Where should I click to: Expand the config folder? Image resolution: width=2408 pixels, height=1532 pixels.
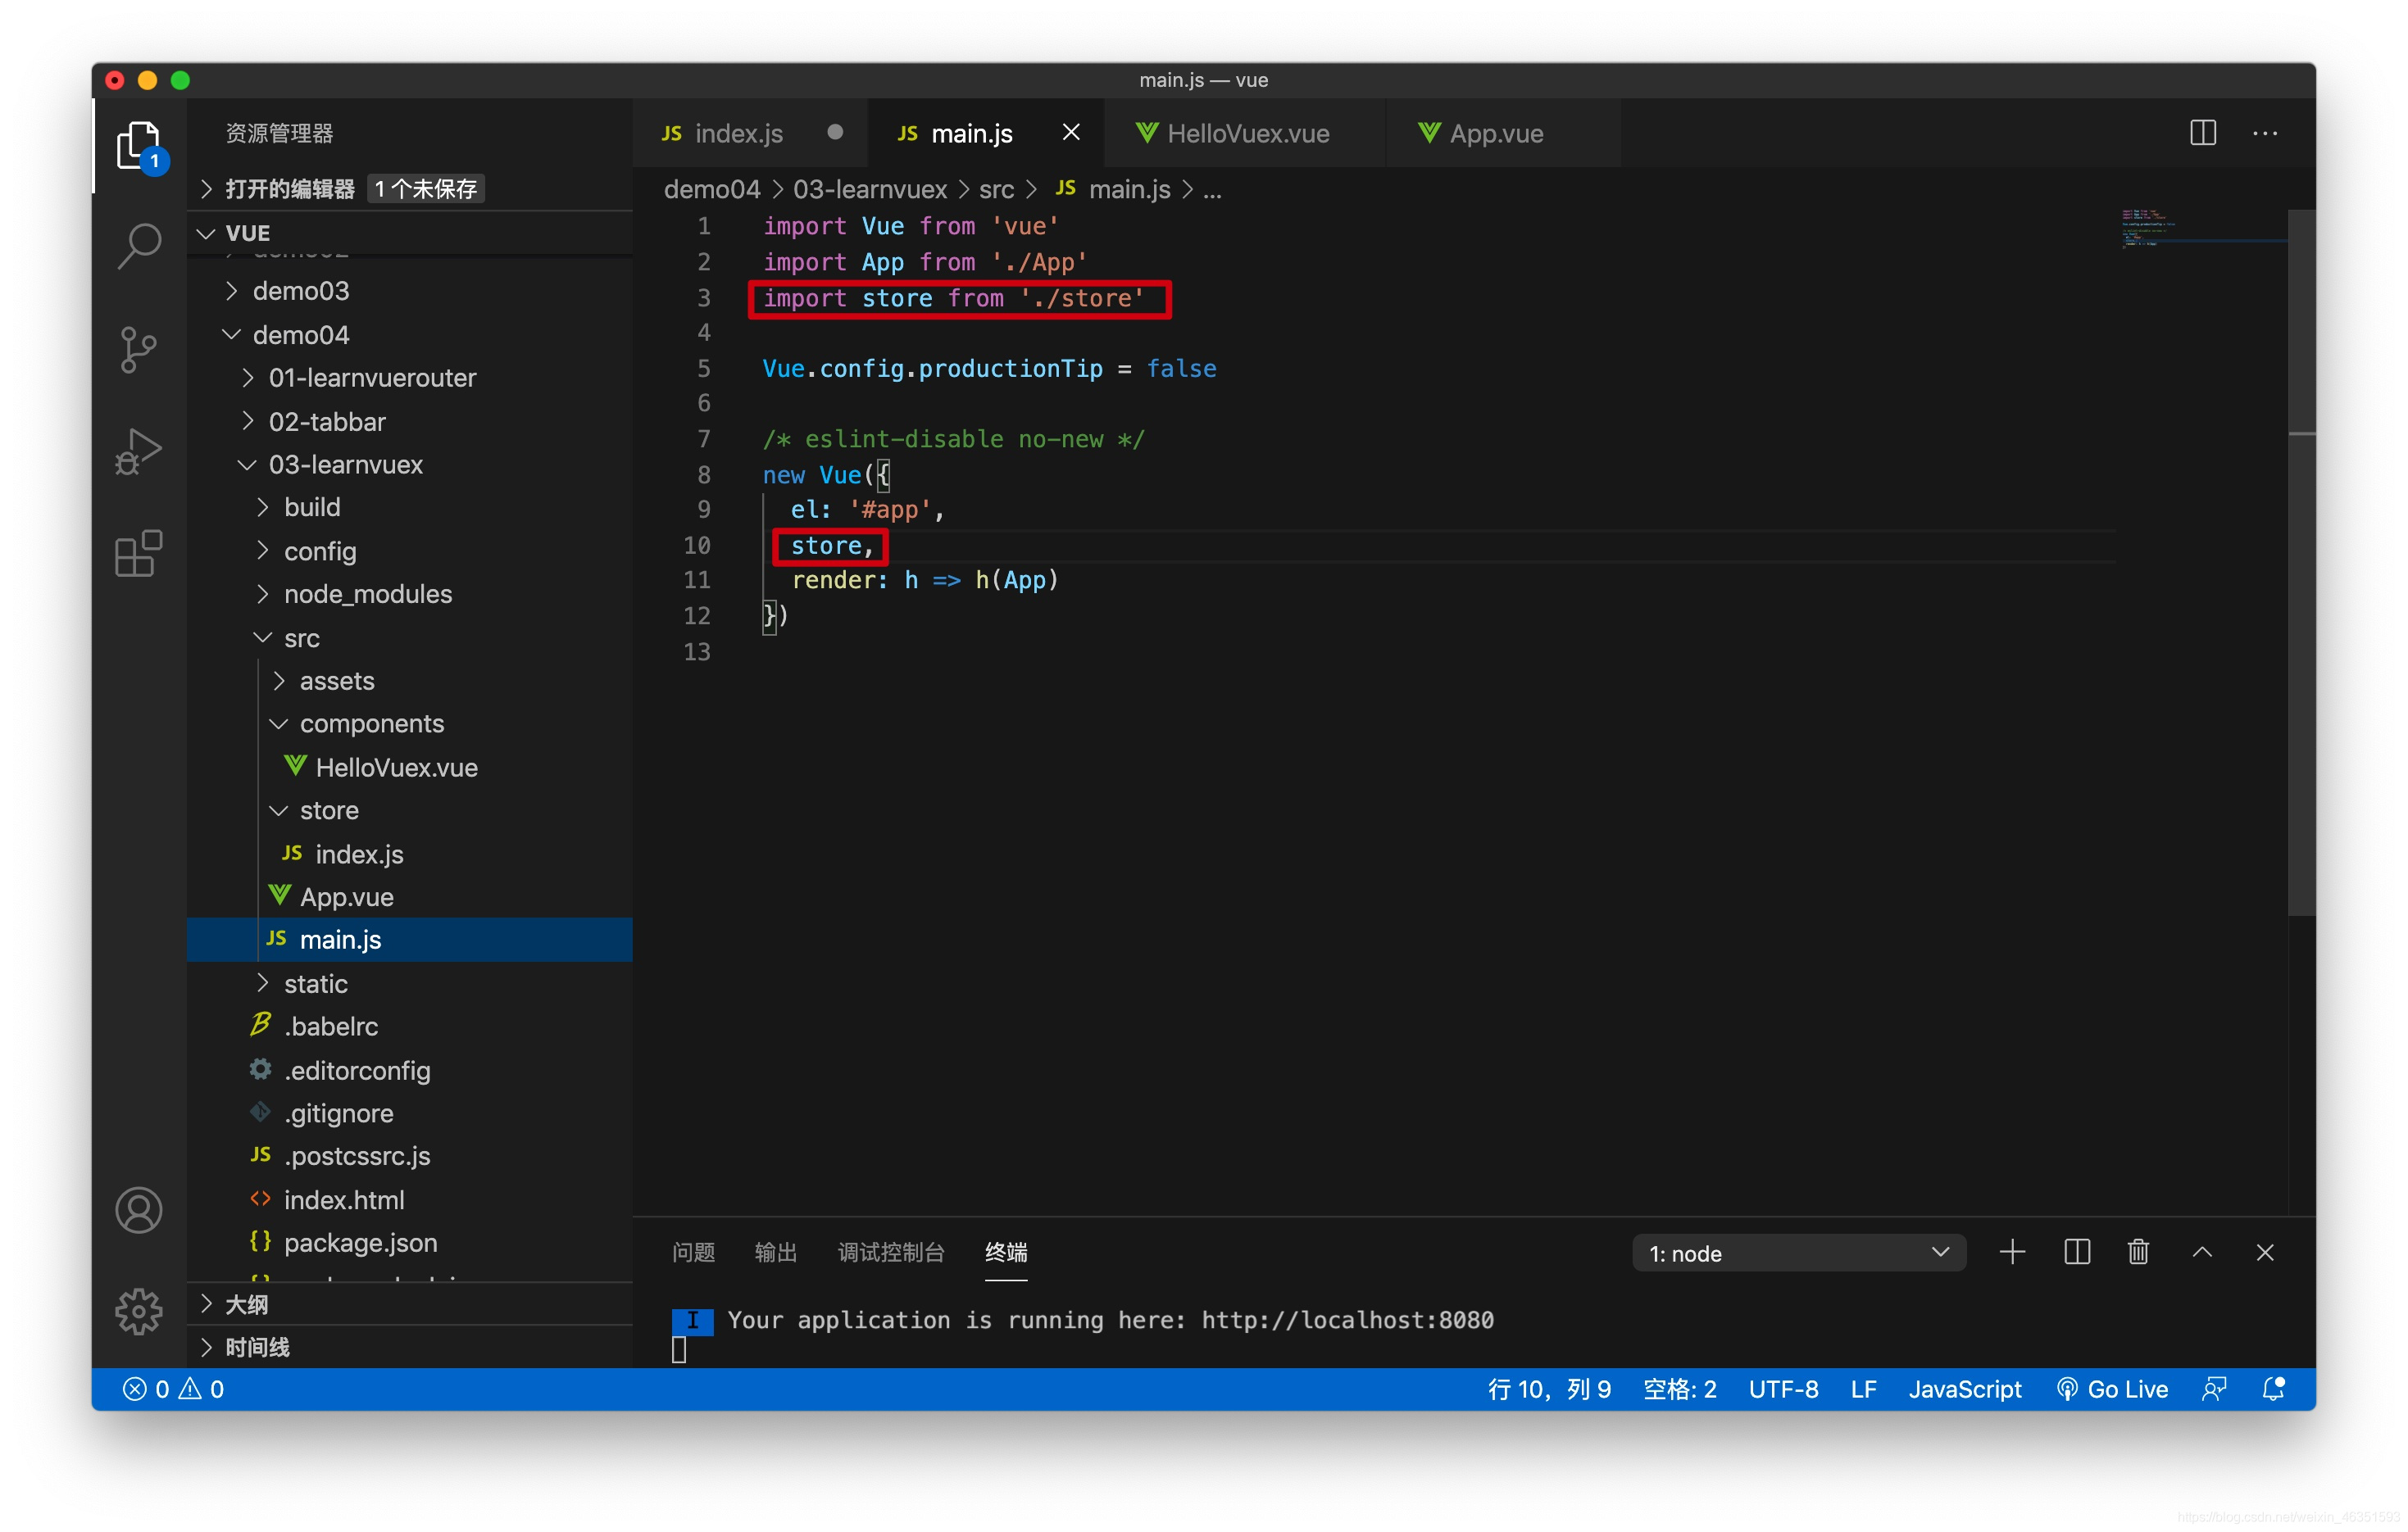coord(410,551)
